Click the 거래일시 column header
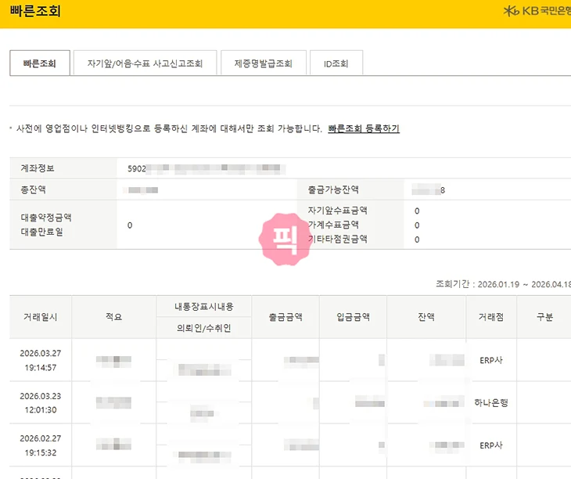Viewport: 571px width, 479px height. [41, 317]
